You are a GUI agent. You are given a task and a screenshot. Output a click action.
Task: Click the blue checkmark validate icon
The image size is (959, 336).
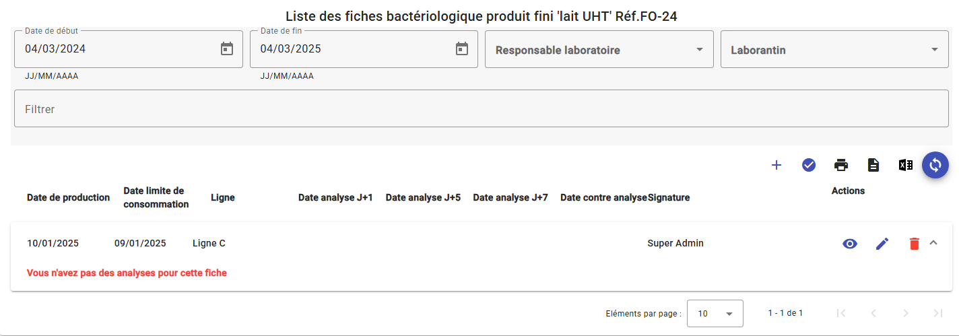pos(809,165)
